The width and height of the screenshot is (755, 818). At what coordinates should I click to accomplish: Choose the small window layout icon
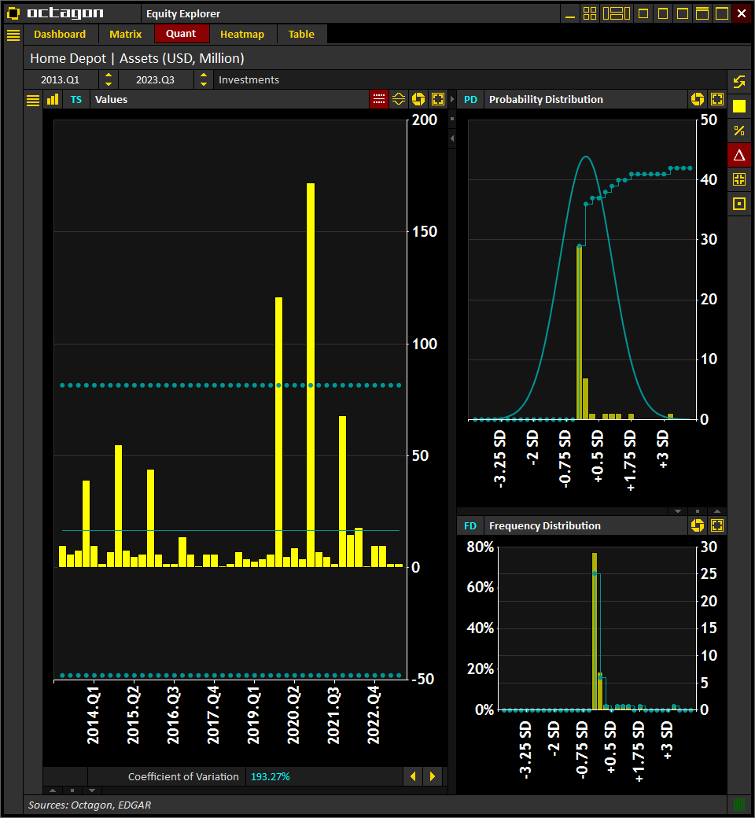point(643,13)
